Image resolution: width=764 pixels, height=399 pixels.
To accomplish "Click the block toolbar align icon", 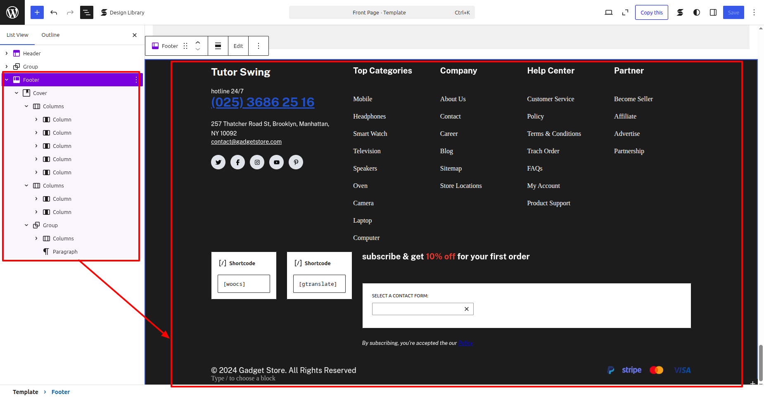I will pyautogui.click(x=218, y=46).
